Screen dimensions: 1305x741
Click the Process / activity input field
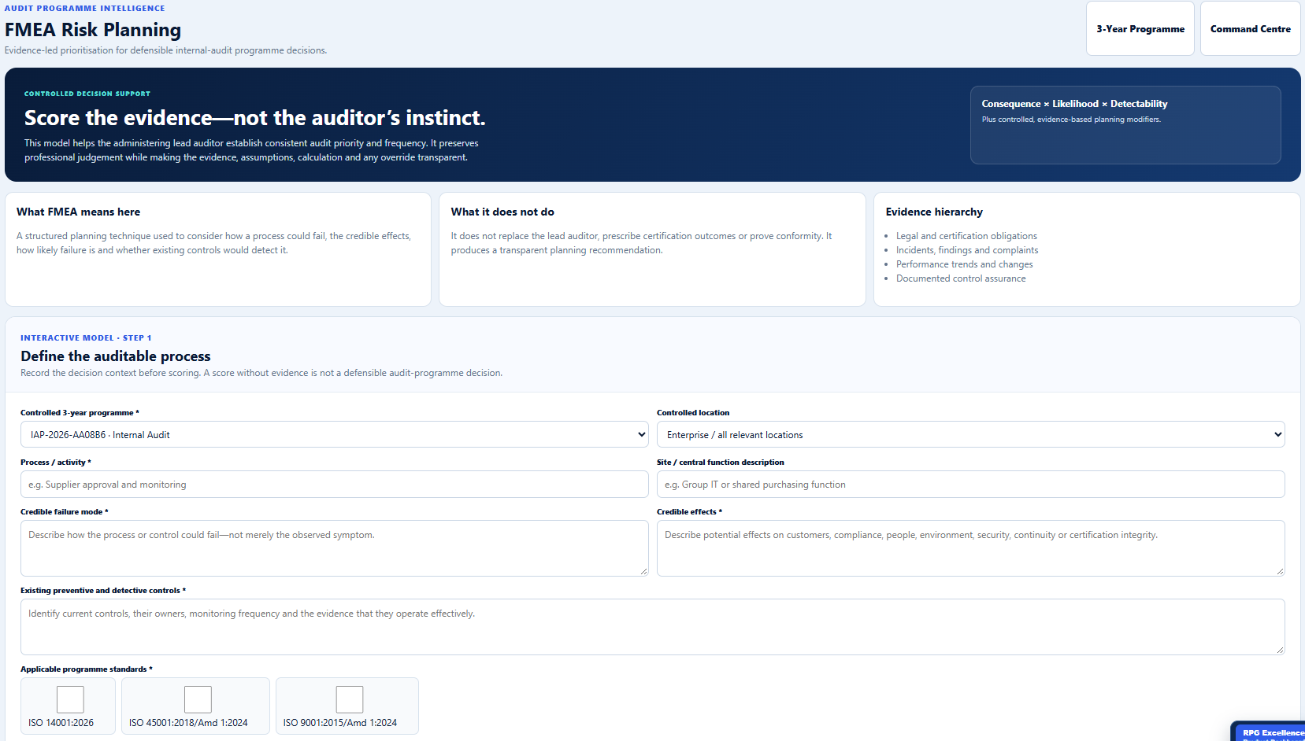pyautogui.click(x=334, y=484)
